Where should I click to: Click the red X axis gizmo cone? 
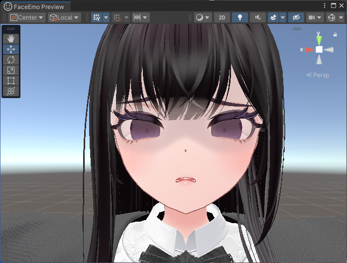point(310,50)
